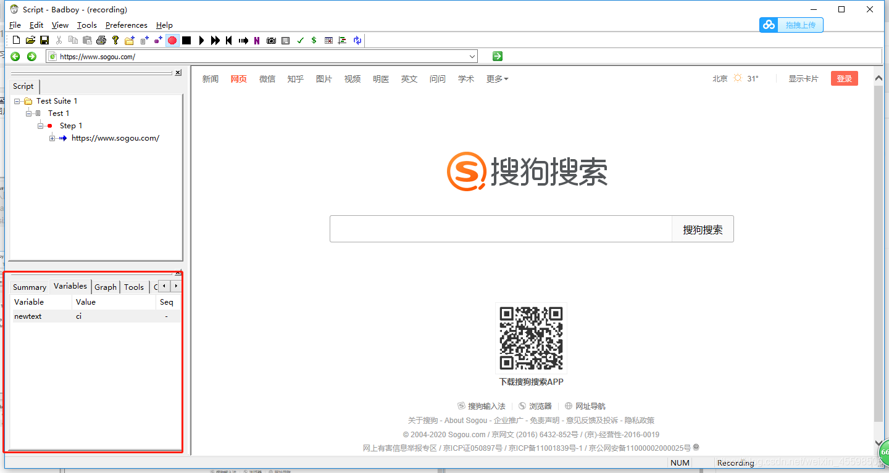Play the script with the single triangle
This screenshot has height=473, width=889.
201,40
